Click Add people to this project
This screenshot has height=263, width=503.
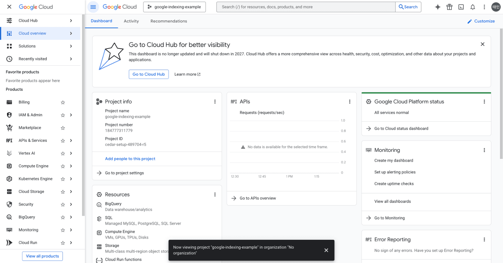click(130, 159)
